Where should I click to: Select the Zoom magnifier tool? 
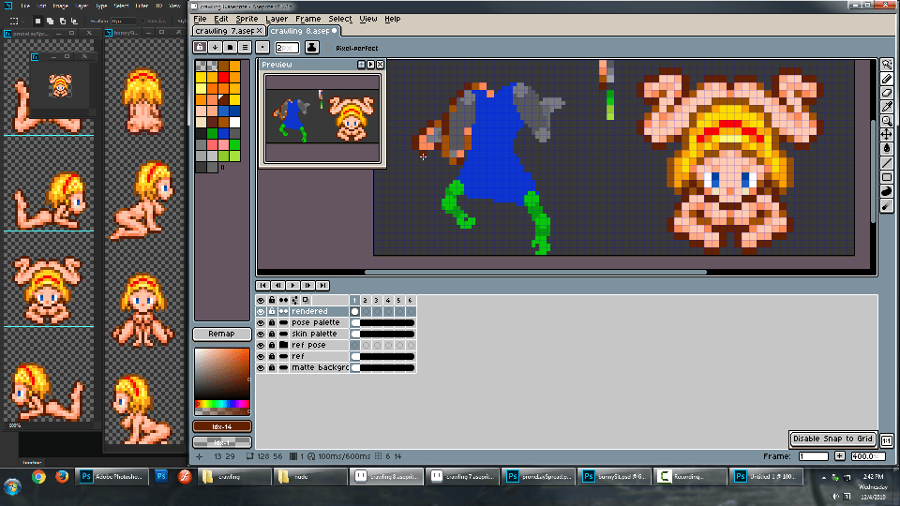(887, 121)
